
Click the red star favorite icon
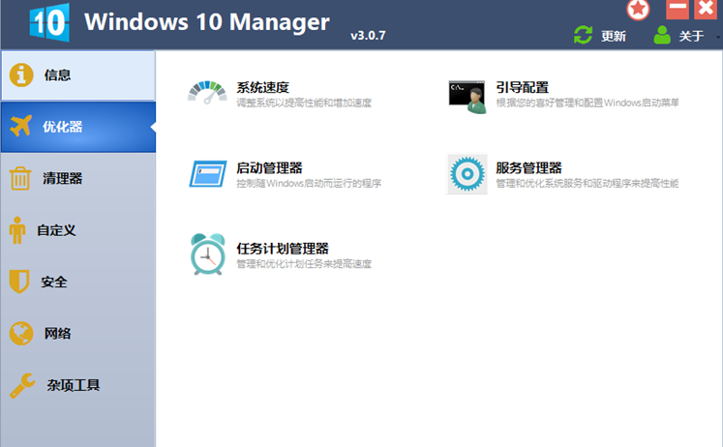point(638,10)
